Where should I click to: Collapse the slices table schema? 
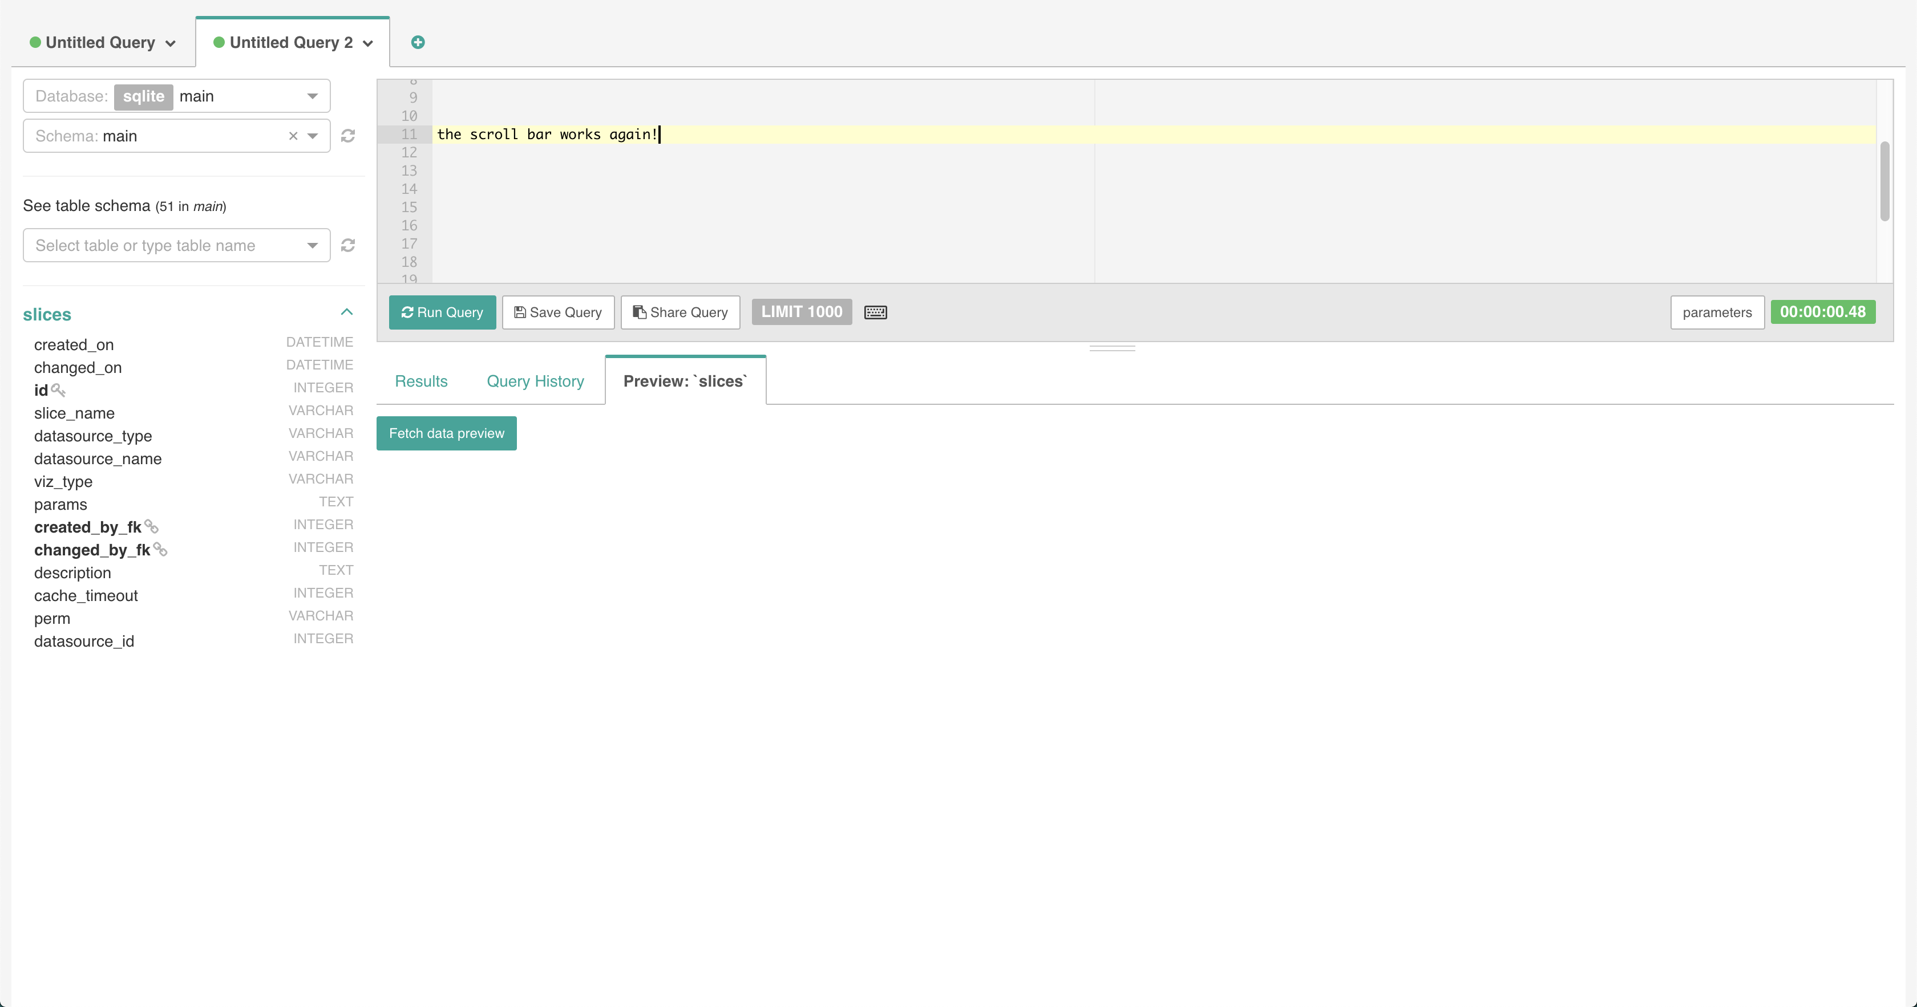point(346,312)
